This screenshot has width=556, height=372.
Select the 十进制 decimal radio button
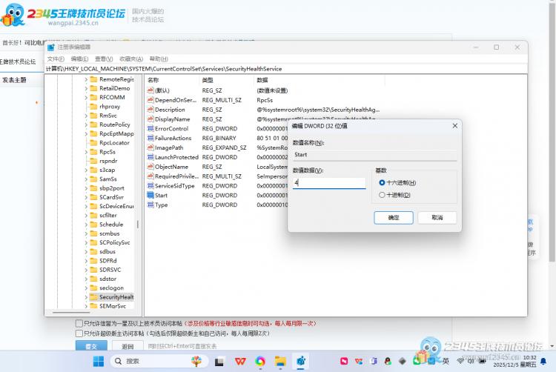[382, 195]
